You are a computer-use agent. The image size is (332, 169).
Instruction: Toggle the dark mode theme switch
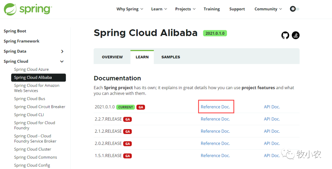pyautogui.click(x=294, y=9)
